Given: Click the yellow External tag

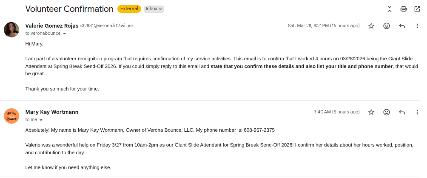Looking at the screenshot, I should pyautogui.click(x=129, y=9).
